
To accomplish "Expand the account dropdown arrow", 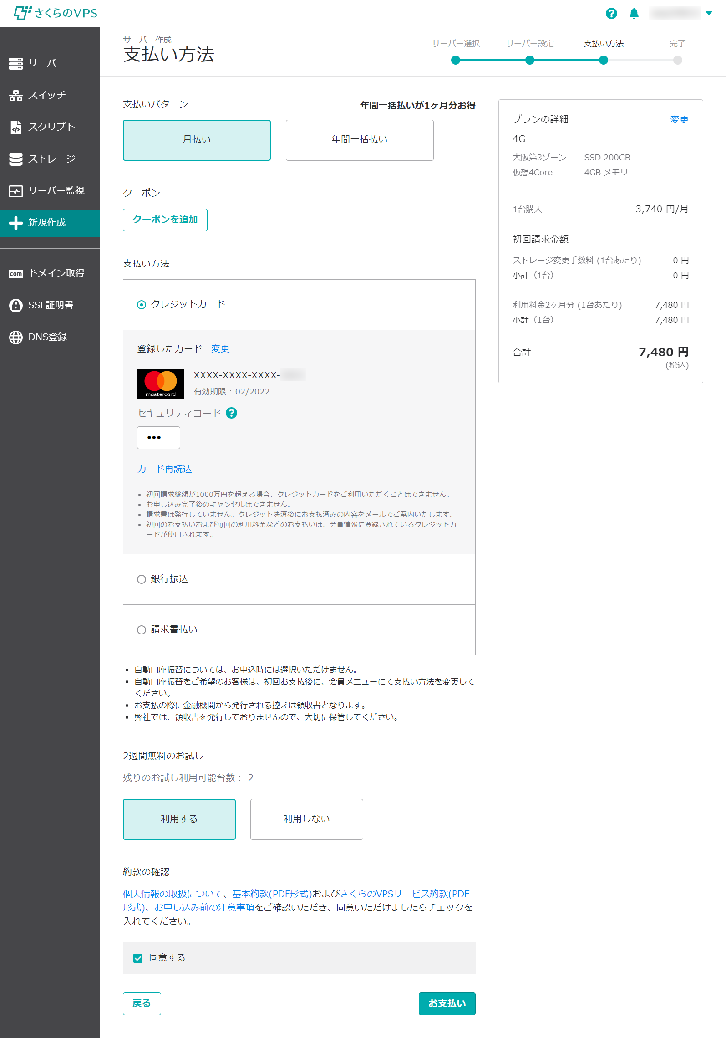I will click(x=709, y=13).
